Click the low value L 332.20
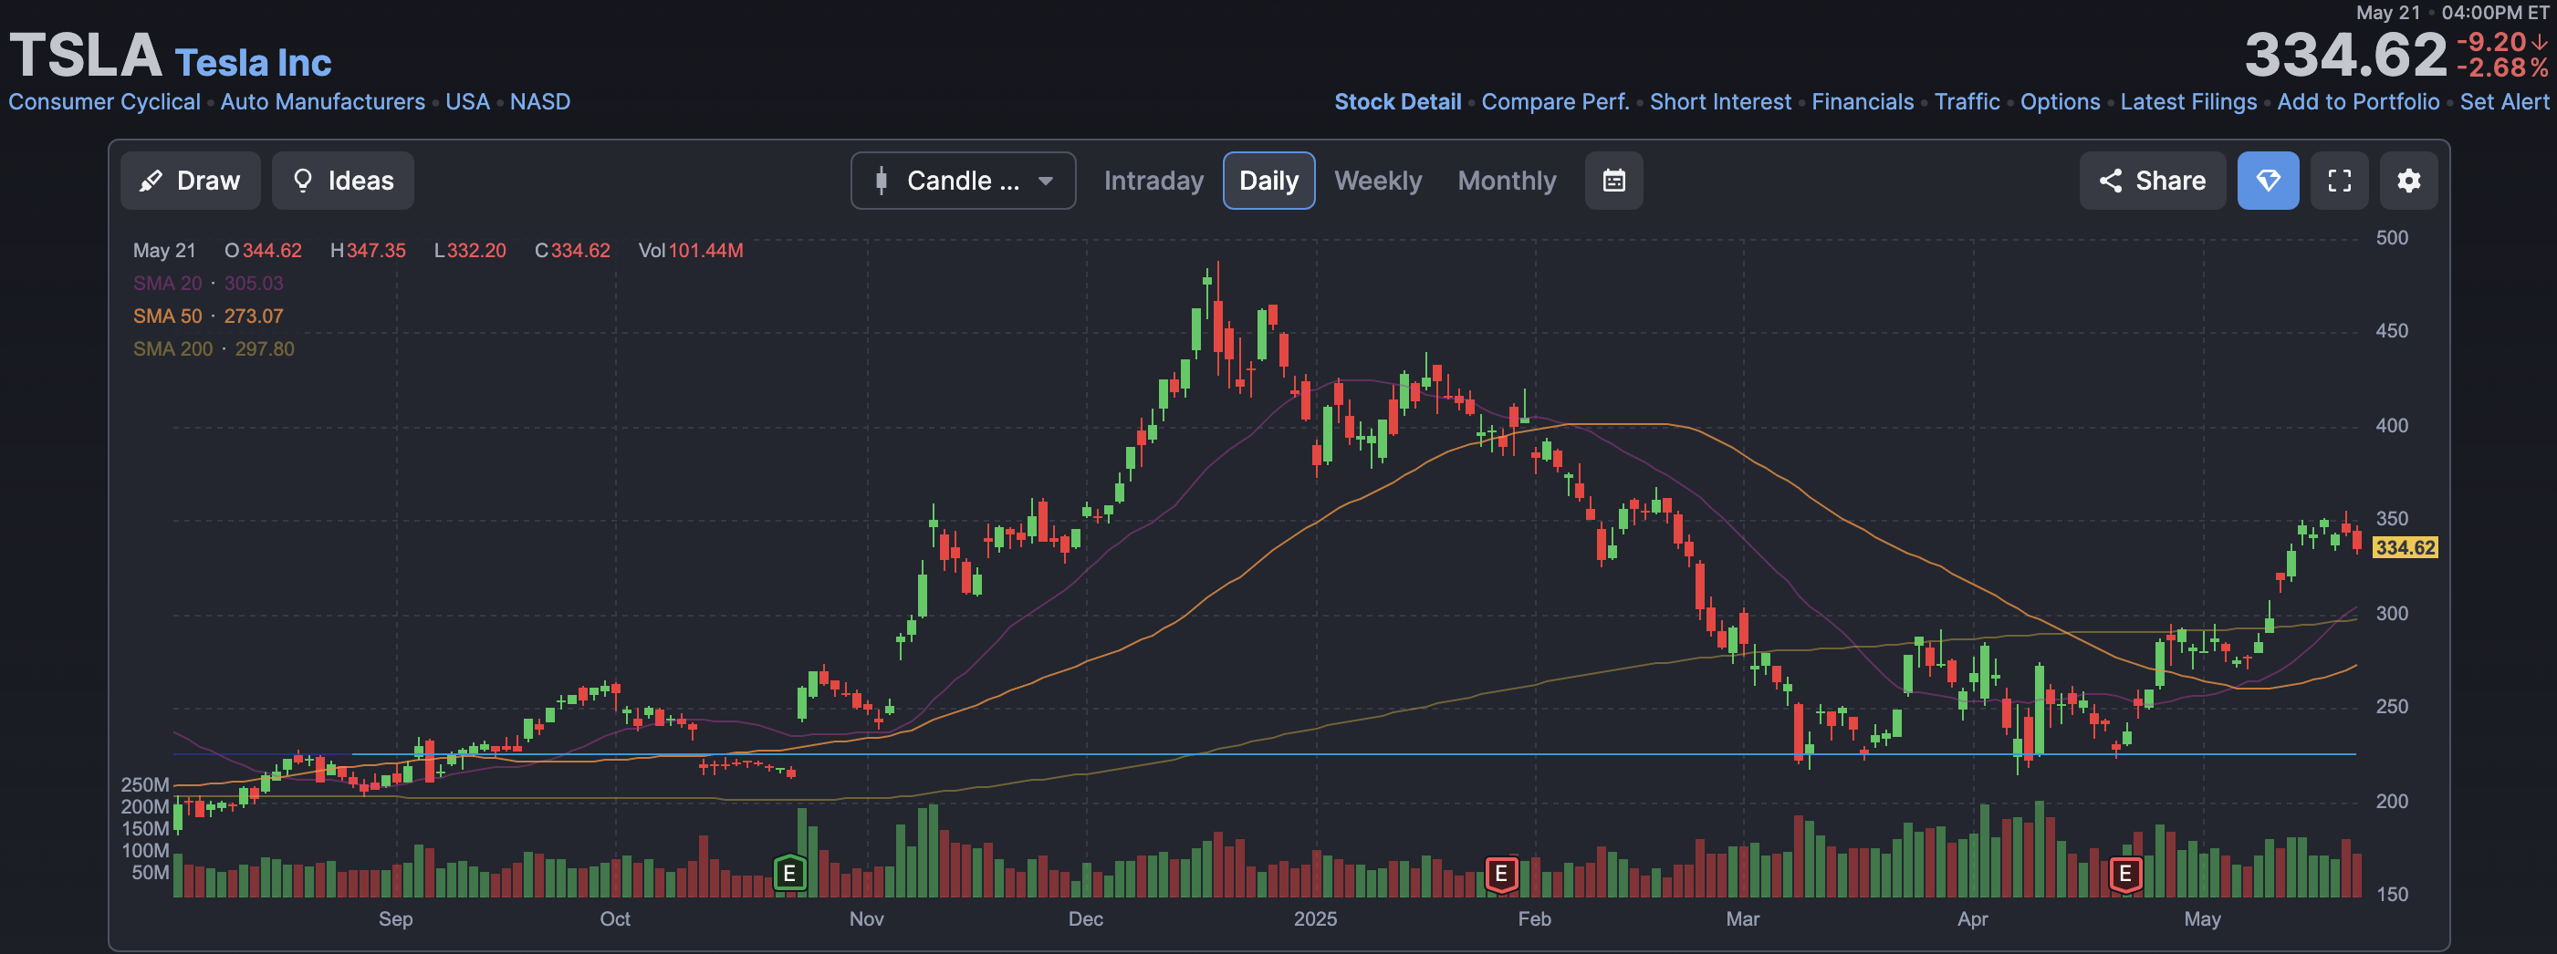The image size is (2557, 954). pyautogui.click(x=471, y=251)
